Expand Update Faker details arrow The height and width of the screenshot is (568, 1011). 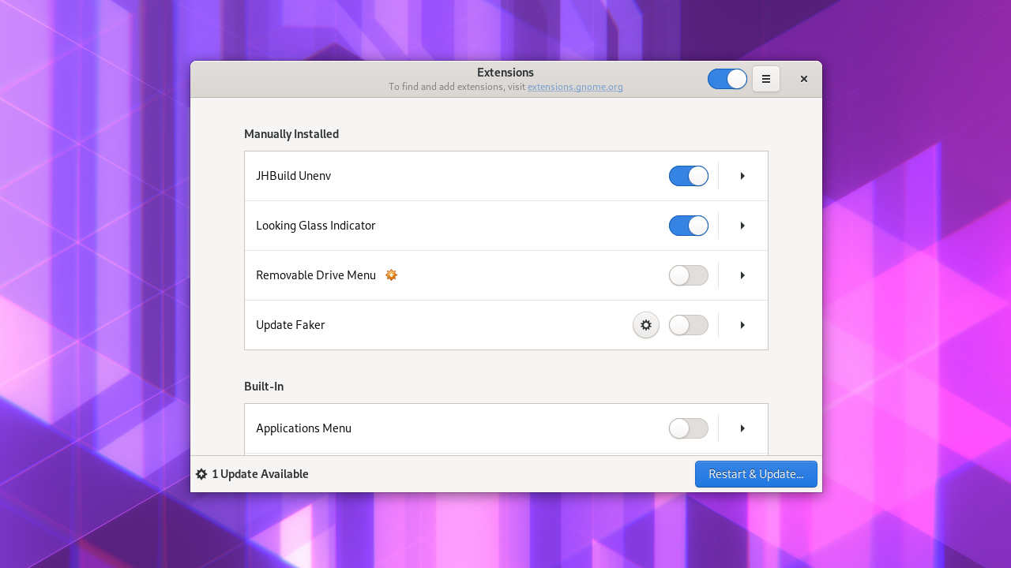pos(742,325)
